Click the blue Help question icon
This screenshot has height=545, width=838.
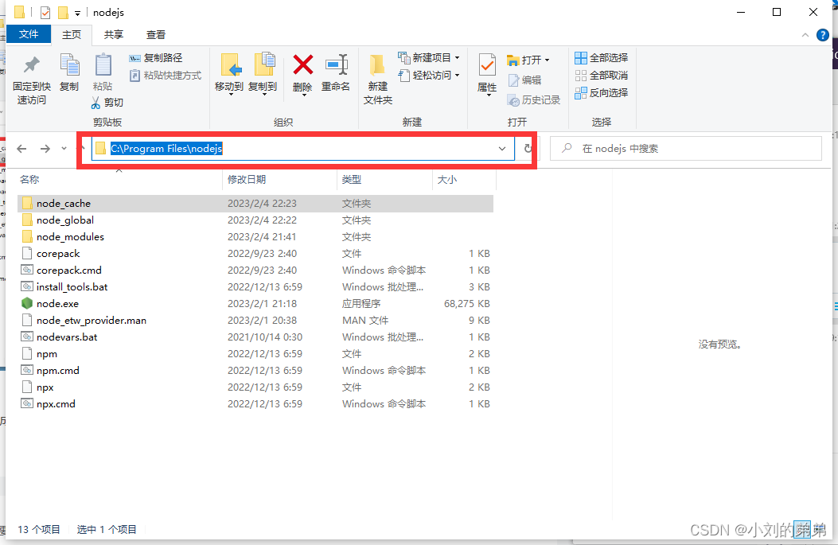(x=823, y=35)
